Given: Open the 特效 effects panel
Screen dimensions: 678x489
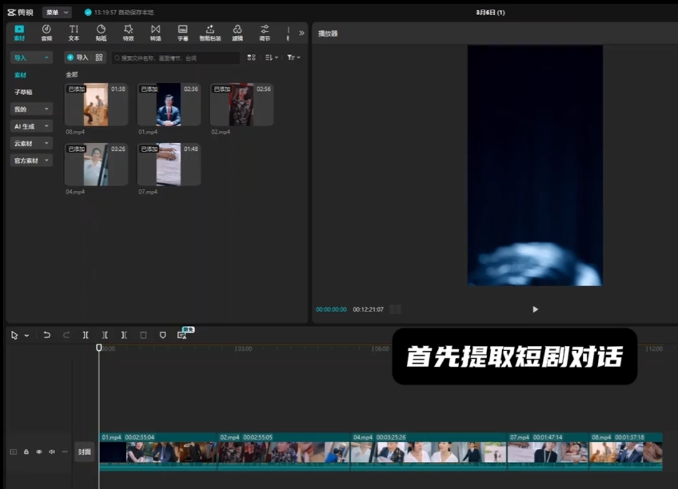Looking at the screenshot, I should point(128,32).
